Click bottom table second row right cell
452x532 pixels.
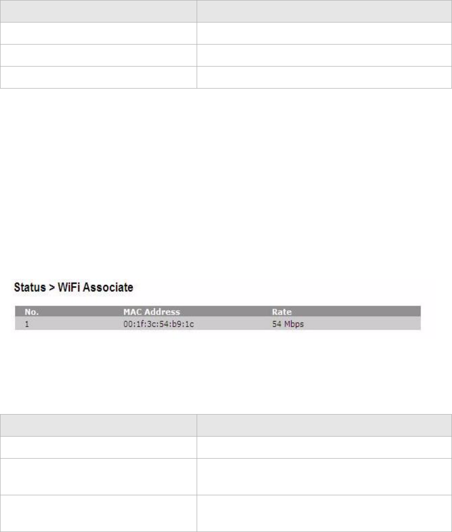tap(325, 447)
